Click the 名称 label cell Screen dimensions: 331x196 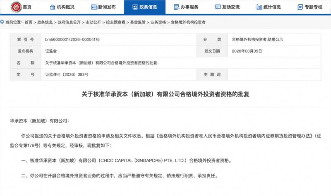tap(26, 63)
